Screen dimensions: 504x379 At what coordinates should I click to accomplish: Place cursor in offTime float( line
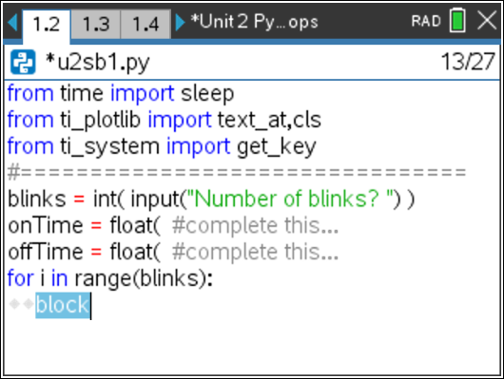(173, 252)
